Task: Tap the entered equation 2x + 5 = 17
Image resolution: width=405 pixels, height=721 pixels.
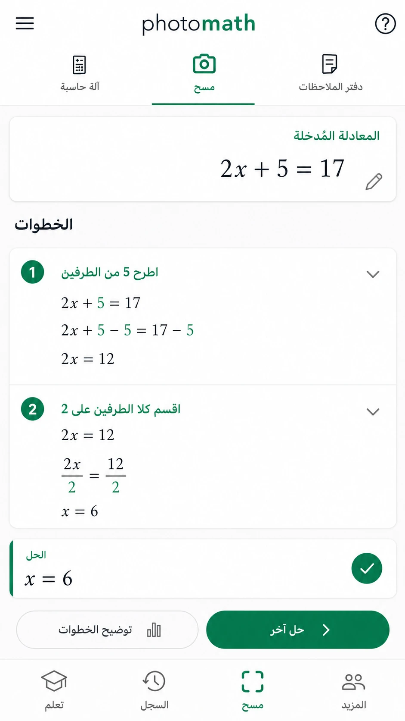Action: point(282,168)
